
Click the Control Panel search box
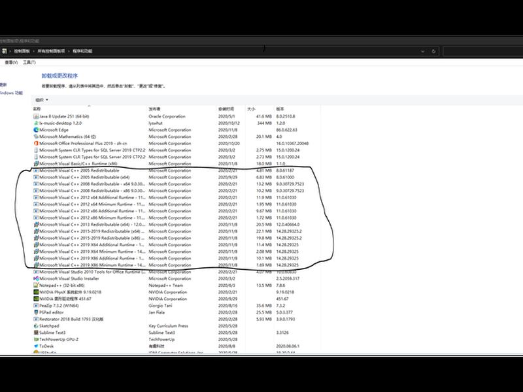tap(483, 52)
